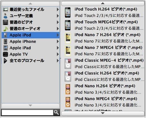Select orange iPod Nano MPEG4 thumbnail
Viewport: 146px width, 118px height.
68,102
